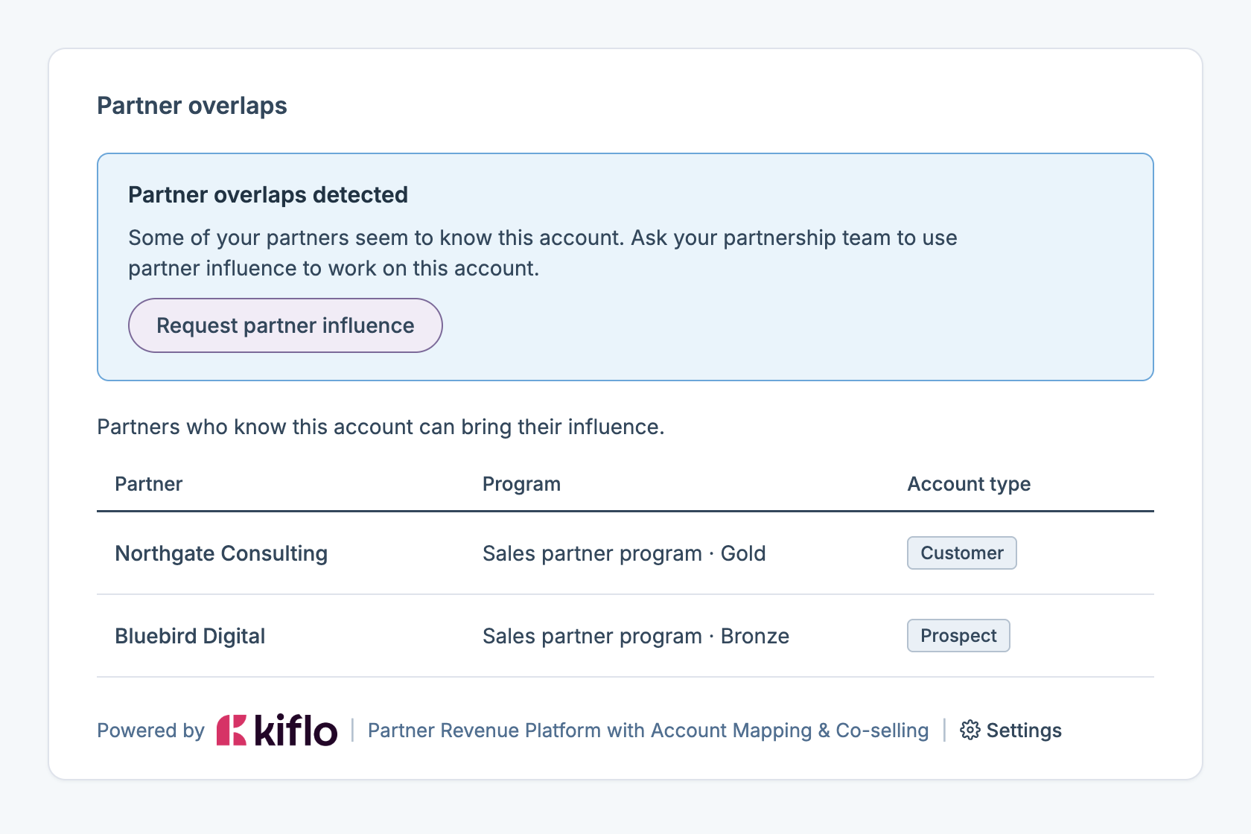Image resolution: width=1251 pixels, height=834 pixels.
Task: Click Sales partner program · Bronze cell
Action: click(636, 636)
